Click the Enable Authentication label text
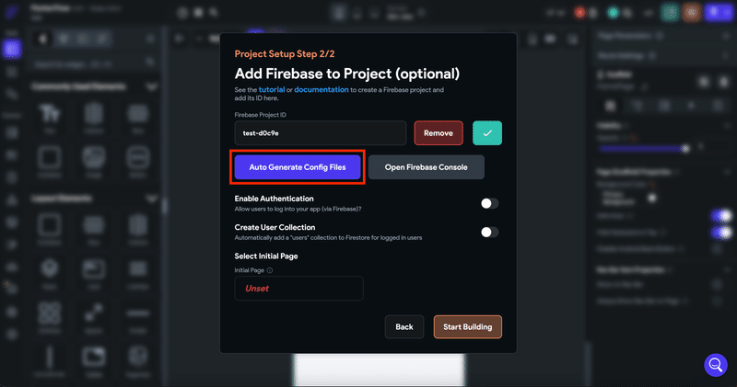Image resolution: width=737 pixels, height=387 pixels. [x=274, y=199]
